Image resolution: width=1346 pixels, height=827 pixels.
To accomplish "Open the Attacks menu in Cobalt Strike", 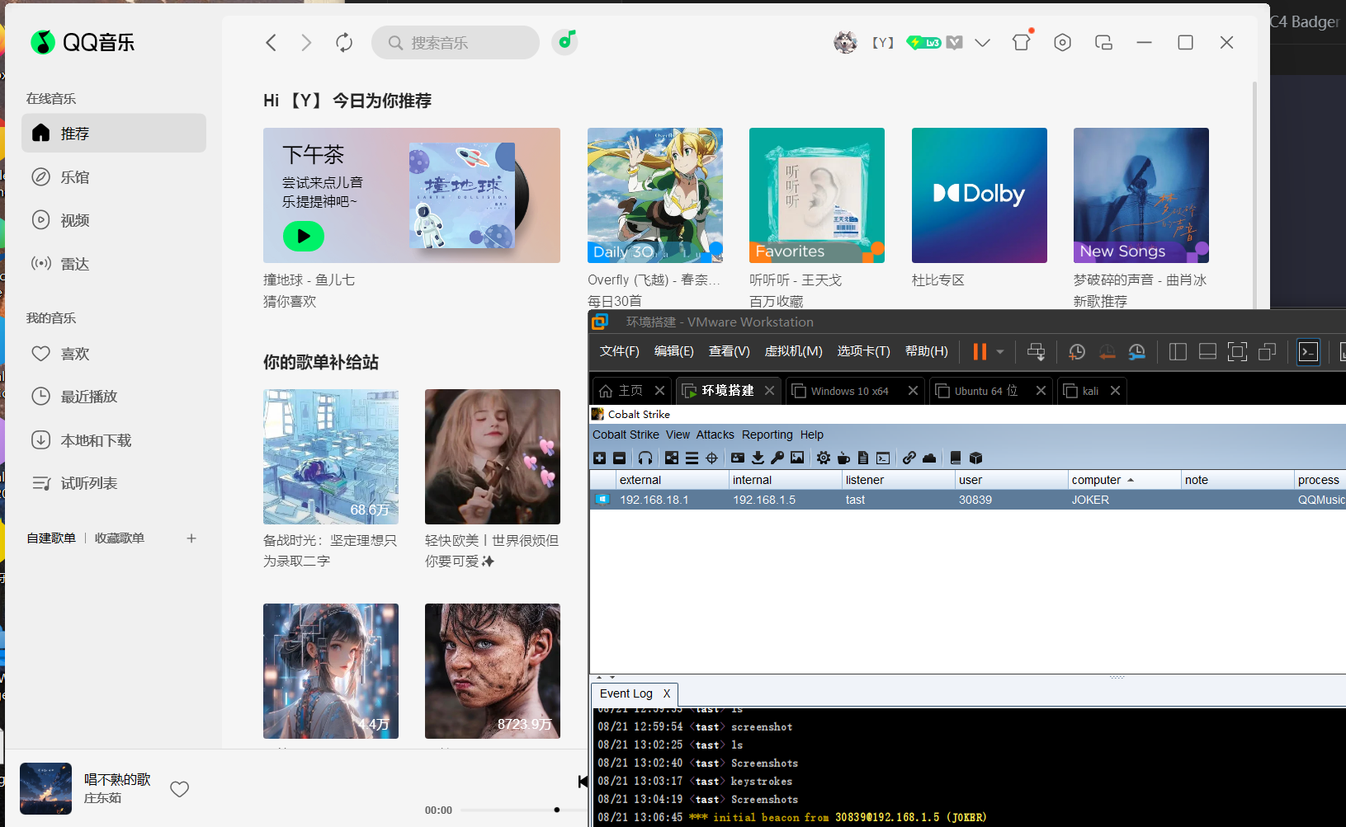I will [x=715, y=435].
